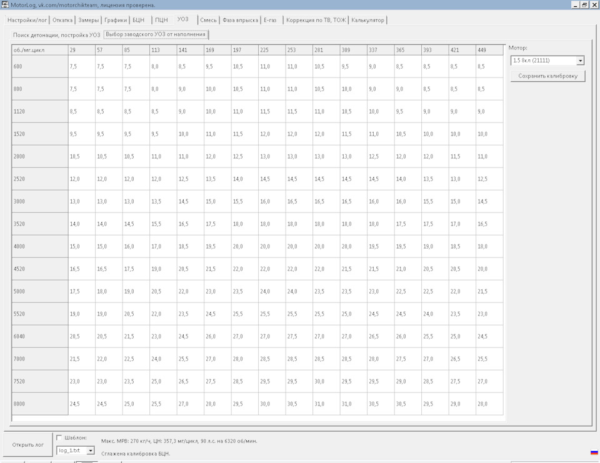The image size is (600, 463).
Task: Select column header 113
Action: pyautogui.click(x=163, y=50)
